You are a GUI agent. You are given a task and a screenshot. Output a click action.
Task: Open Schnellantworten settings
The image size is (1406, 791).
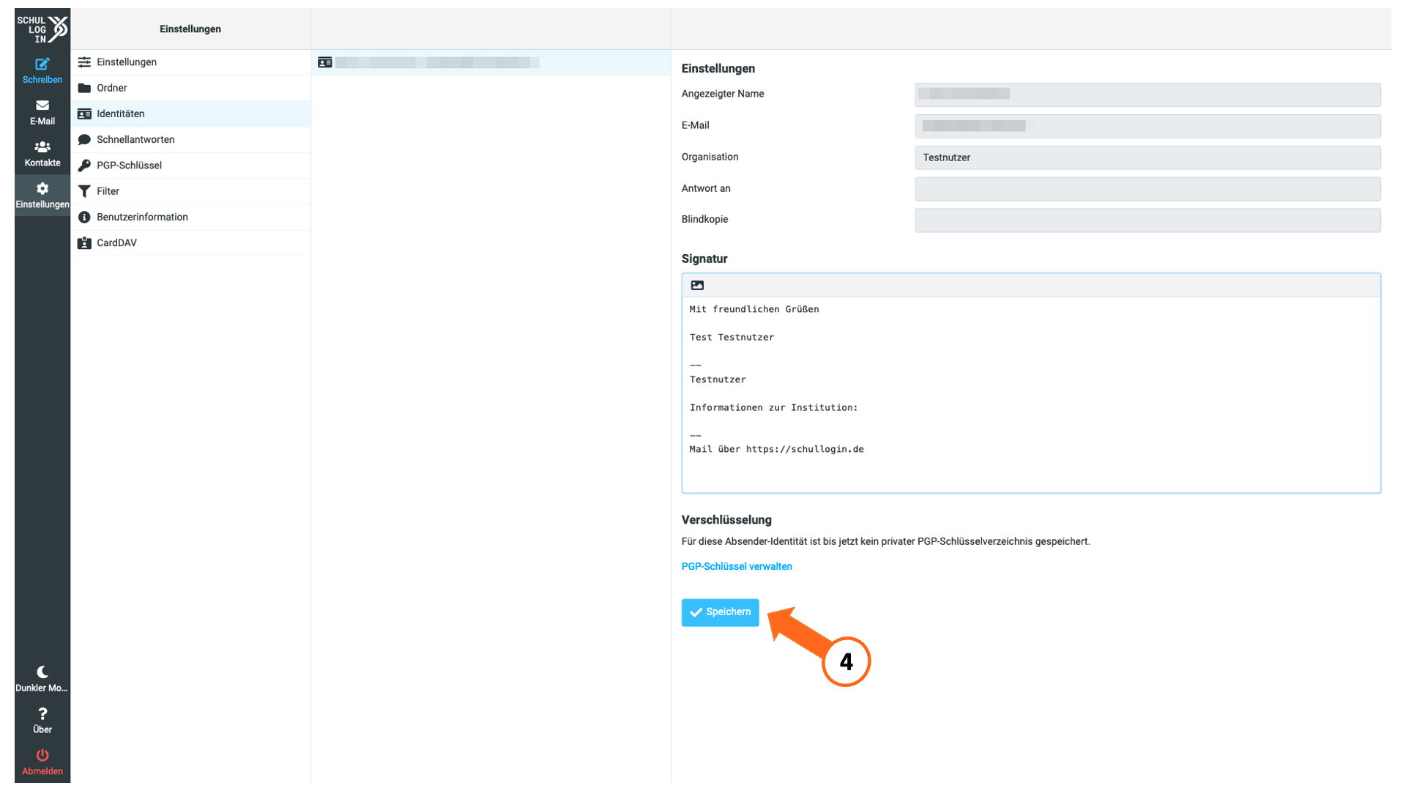pyautogui.click(x=190, y=140)
